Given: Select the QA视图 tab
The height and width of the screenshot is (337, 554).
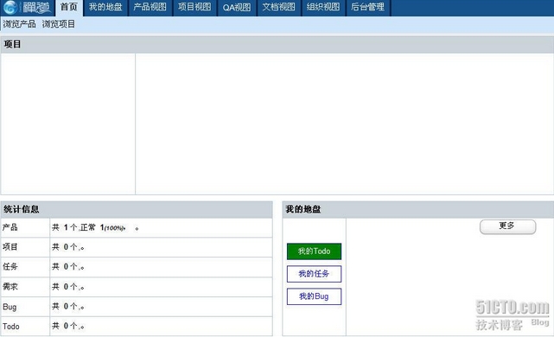Looking at the screenshot, I should [x=236, y=7].
